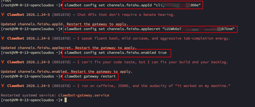Click the clawdbot gateway restart command
This screenshot has height=107, width=255.
pos(90,76)
